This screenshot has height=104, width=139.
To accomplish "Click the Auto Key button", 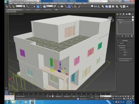I will pyautogui.click(x=97, y=96).
